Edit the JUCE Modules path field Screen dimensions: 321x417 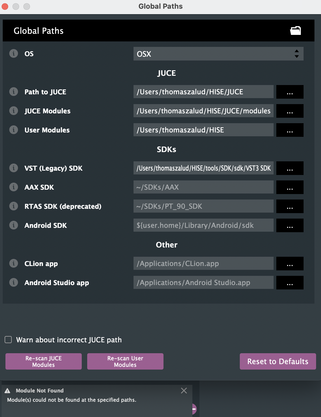[x=203, y=111]
